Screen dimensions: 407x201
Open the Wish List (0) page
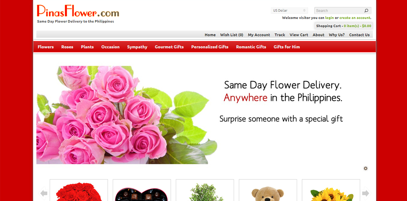[x=232, y=35]
